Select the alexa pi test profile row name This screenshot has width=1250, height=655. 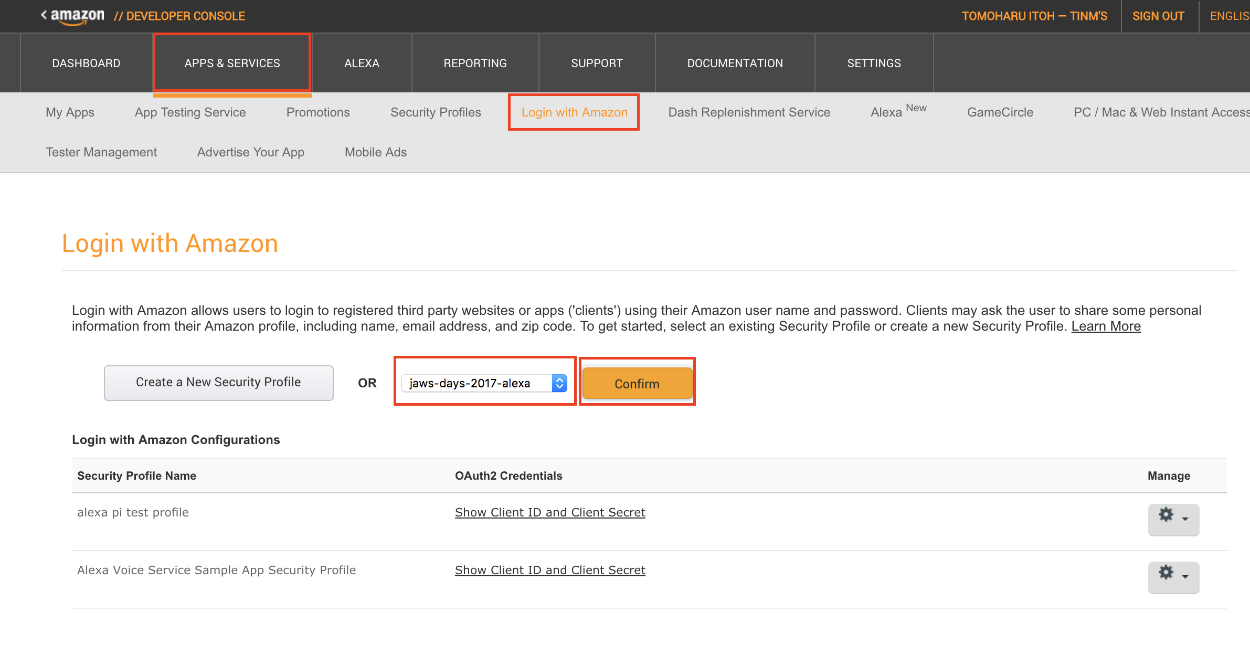pos(133,512)
